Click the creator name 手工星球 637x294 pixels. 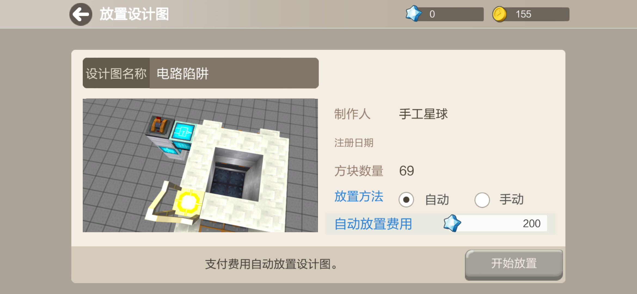click(x=423, y=114)
